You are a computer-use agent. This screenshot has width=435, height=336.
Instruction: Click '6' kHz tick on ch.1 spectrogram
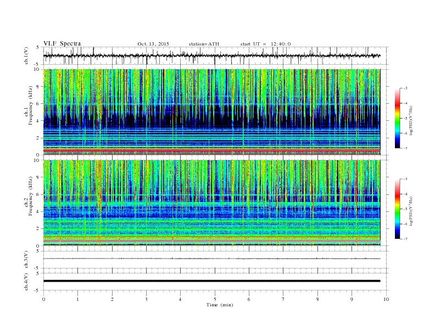point(38,104)
